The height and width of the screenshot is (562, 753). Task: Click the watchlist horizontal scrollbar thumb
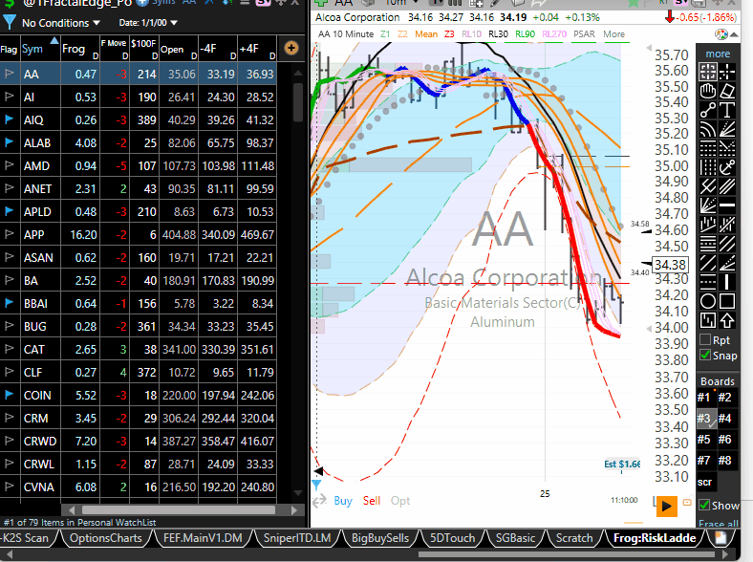[179, 509]
